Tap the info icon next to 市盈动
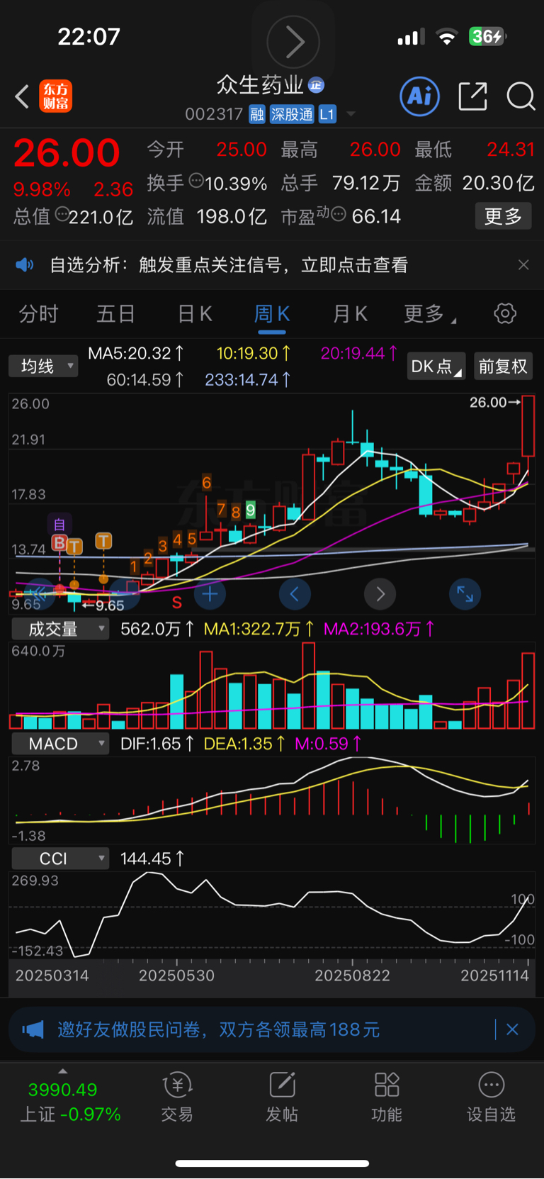The image size is (544, 1179). 339,213
